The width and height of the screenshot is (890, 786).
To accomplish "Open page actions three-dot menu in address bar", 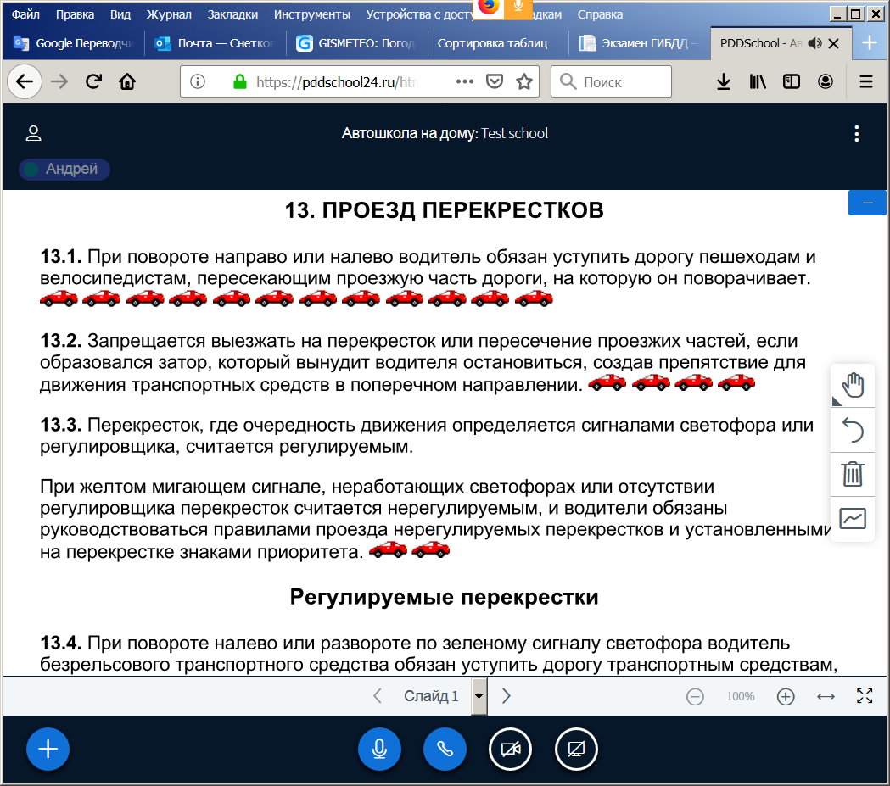I will [465, 82].
